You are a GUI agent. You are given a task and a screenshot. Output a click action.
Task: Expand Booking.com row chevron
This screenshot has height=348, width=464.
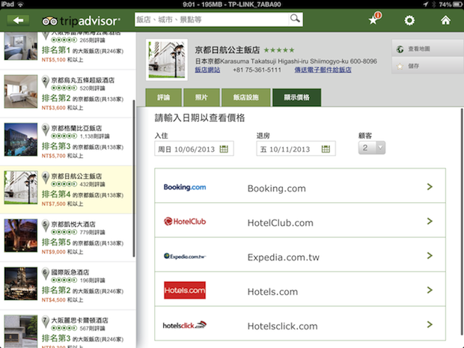click(x=430, y=187)
